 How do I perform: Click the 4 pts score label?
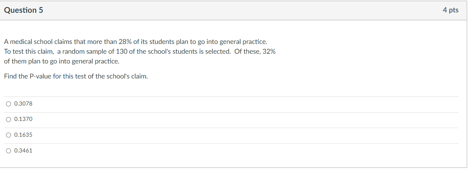click(450, 11)
